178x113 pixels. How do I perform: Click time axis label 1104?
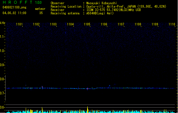point(70,24)
